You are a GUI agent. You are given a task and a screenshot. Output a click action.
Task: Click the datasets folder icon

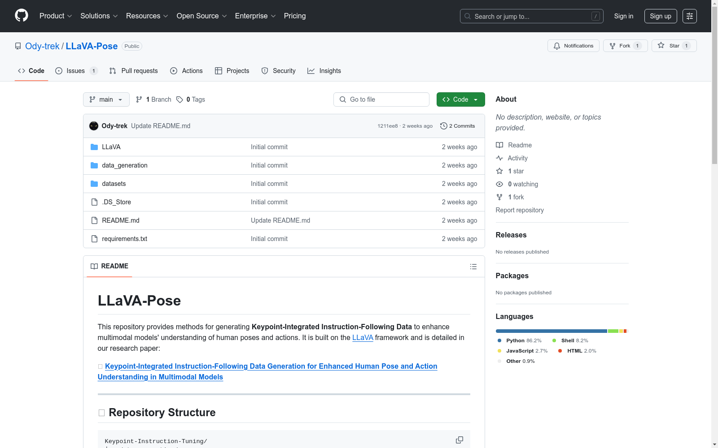[x=94, y=184]
